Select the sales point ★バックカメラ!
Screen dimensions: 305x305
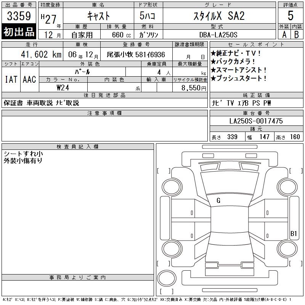coord(233,62)
